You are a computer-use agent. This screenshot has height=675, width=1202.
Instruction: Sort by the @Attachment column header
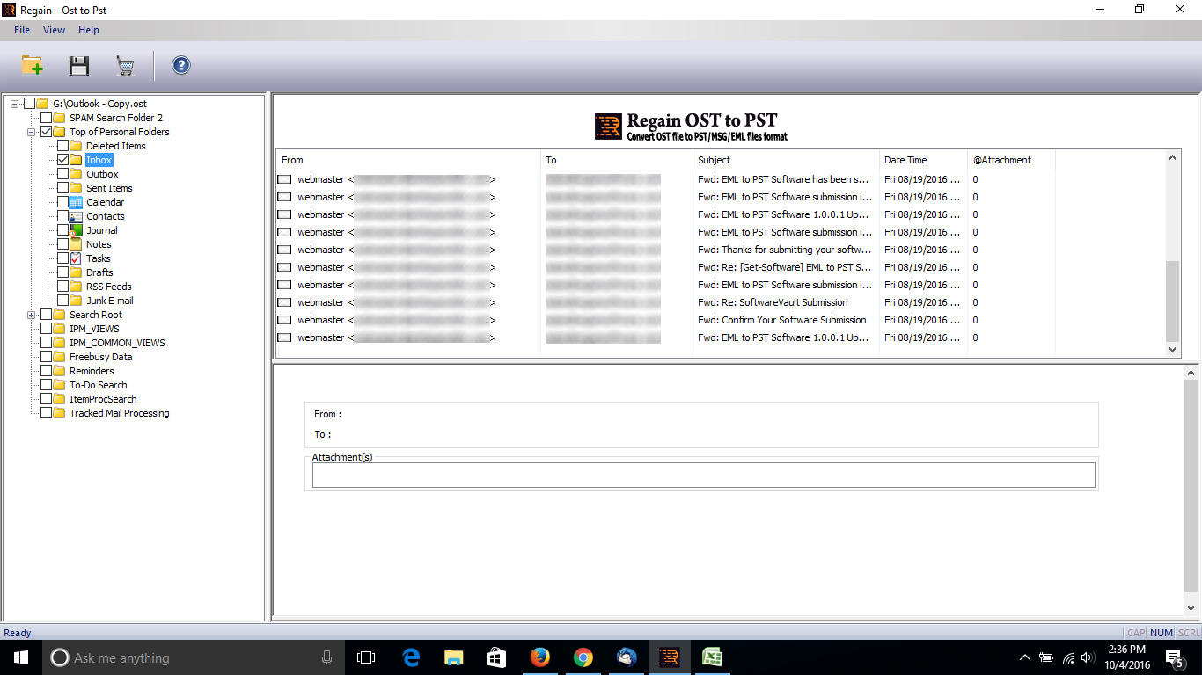click(x=1011, y=160)
